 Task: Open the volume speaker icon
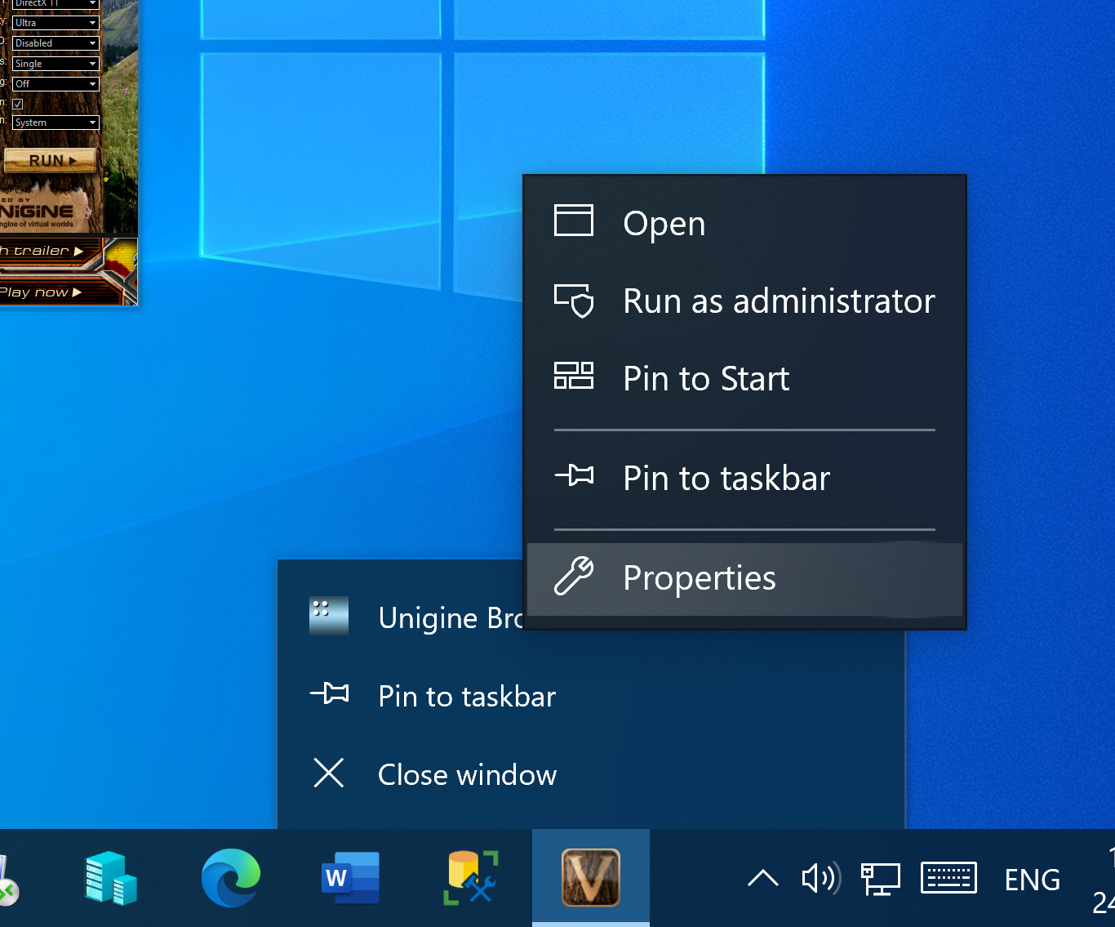click(x=820, y=879)
